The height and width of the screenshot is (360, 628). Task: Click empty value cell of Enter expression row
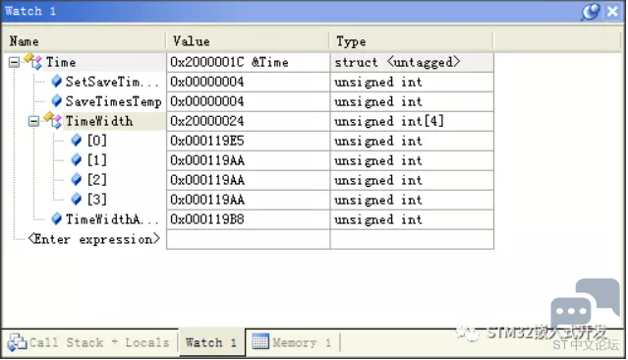click(x=249, y=239)
